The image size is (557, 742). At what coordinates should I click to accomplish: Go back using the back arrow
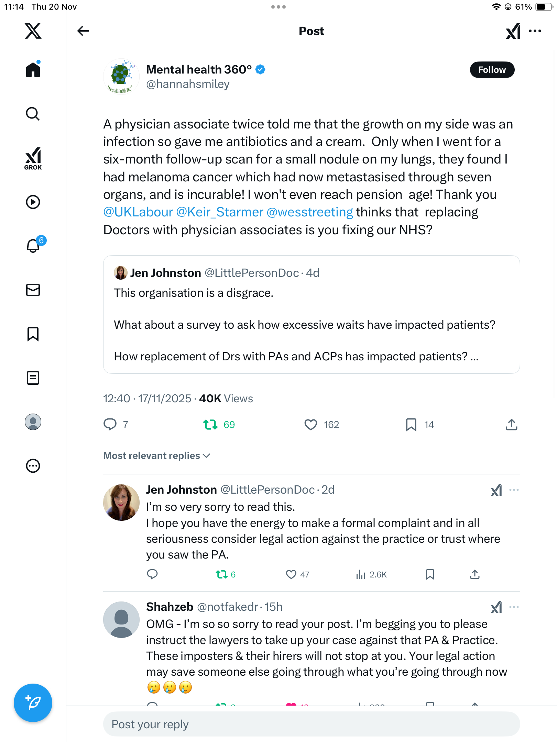coord(83,31)
